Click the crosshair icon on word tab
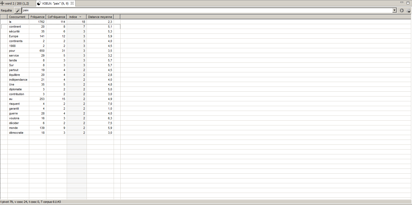This screenshot has width=412, height=205. point(2,3)
